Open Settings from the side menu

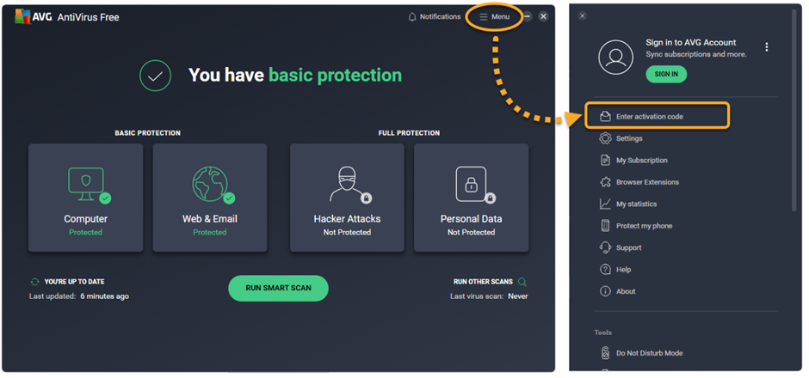629,138
